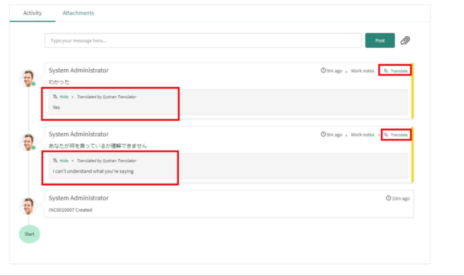Screen dimensions: 464x276
Task: Select the 'INC0010007 Created' text
Action: click(x=71, y=210)
